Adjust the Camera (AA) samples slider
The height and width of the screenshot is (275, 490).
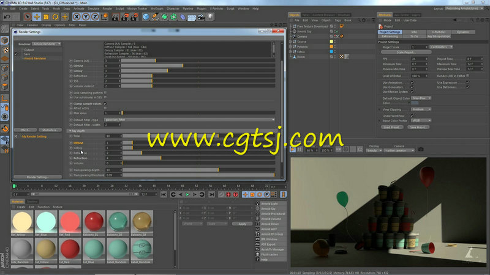[x=198, y=61]
